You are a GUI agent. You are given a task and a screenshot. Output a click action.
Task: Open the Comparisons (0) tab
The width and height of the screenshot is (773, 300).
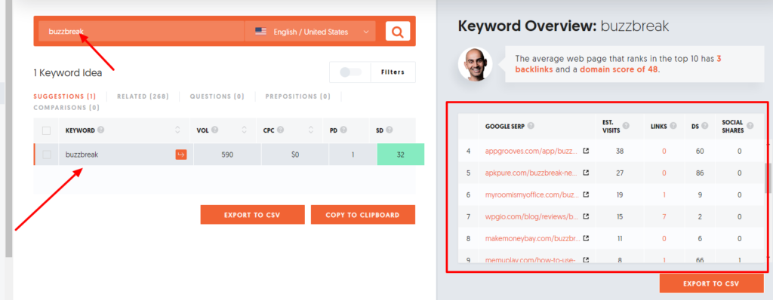(66, 107)
